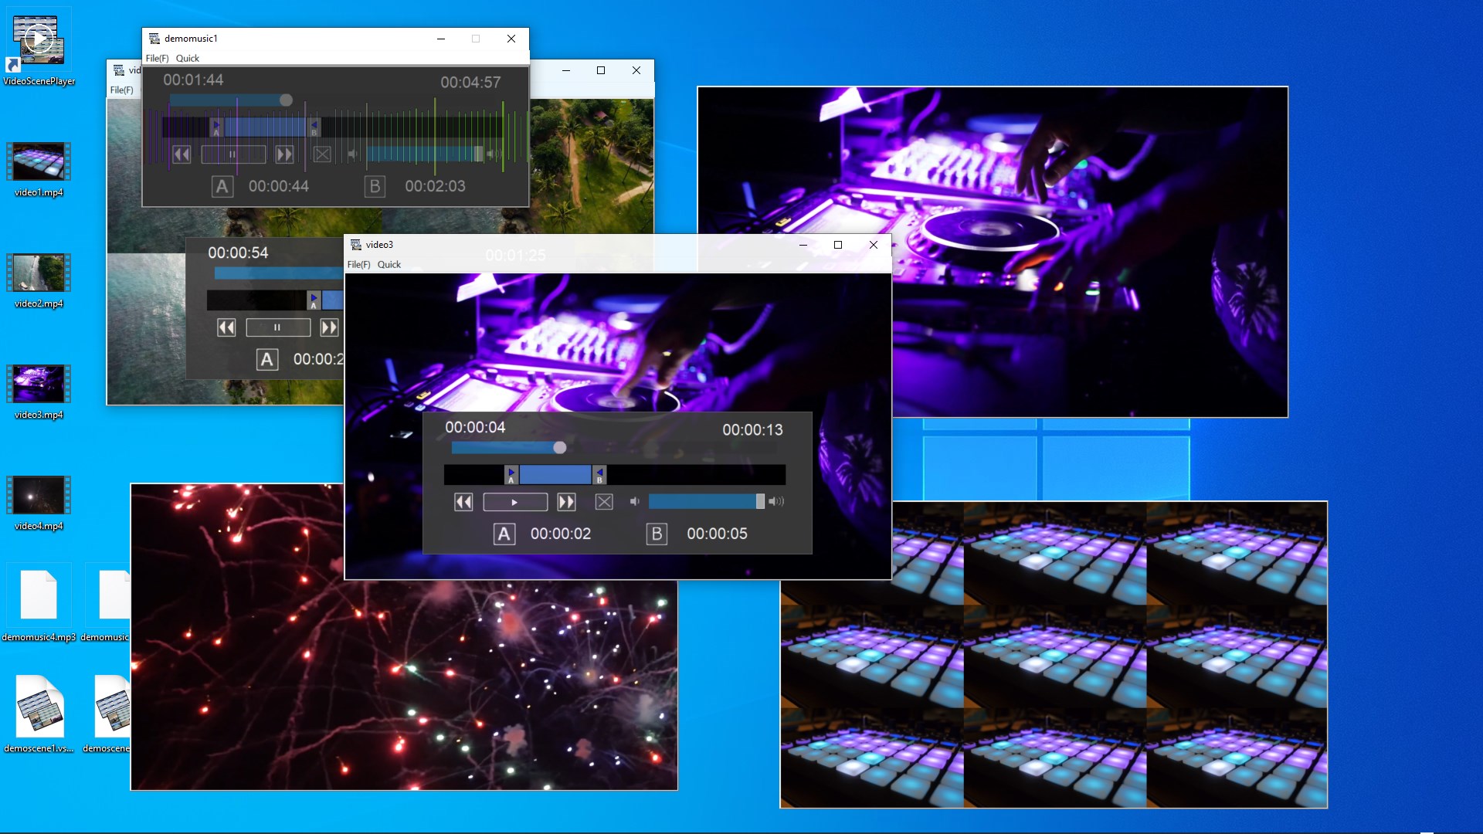Open Quick menu in demomusic1 window
Screen dimensions: 1483x834
[187, 59]
